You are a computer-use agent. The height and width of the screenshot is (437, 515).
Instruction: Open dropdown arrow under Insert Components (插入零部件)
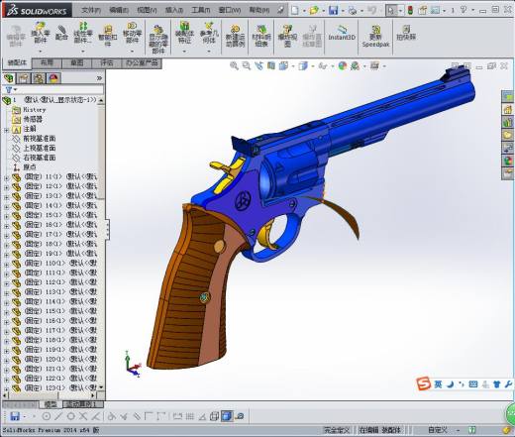coord(41,52)
